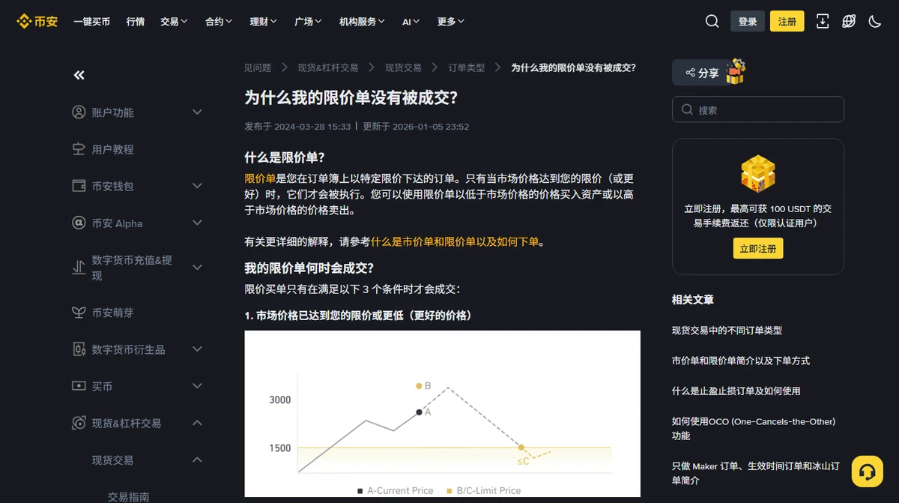Screen dimensions: 899x503
Task: Click the download app icon
Action: (823, 21)
